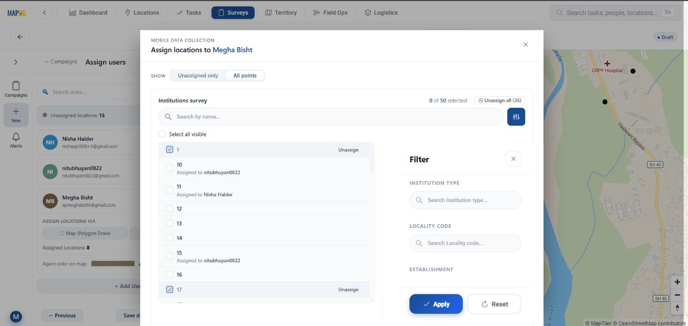Unassign location 17
Image resolution: width=688 pixels, height=326 pixels.
click(x=348, y=290)
